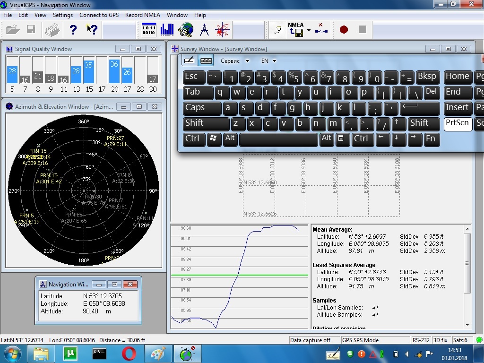The width and height of the screenshot is (484, 363).
Task: Open the Help menu
Action: click(x=200, y=15)
